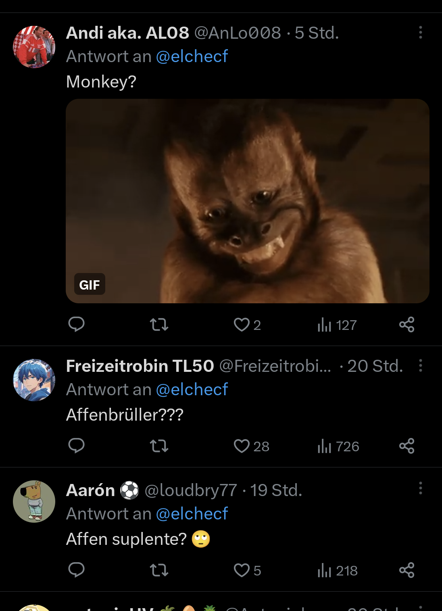Reply to Andi aka. AL08's Monkey tweet
Image resolution: width=442 pixels, height=611 pixels.
(76, 324)
